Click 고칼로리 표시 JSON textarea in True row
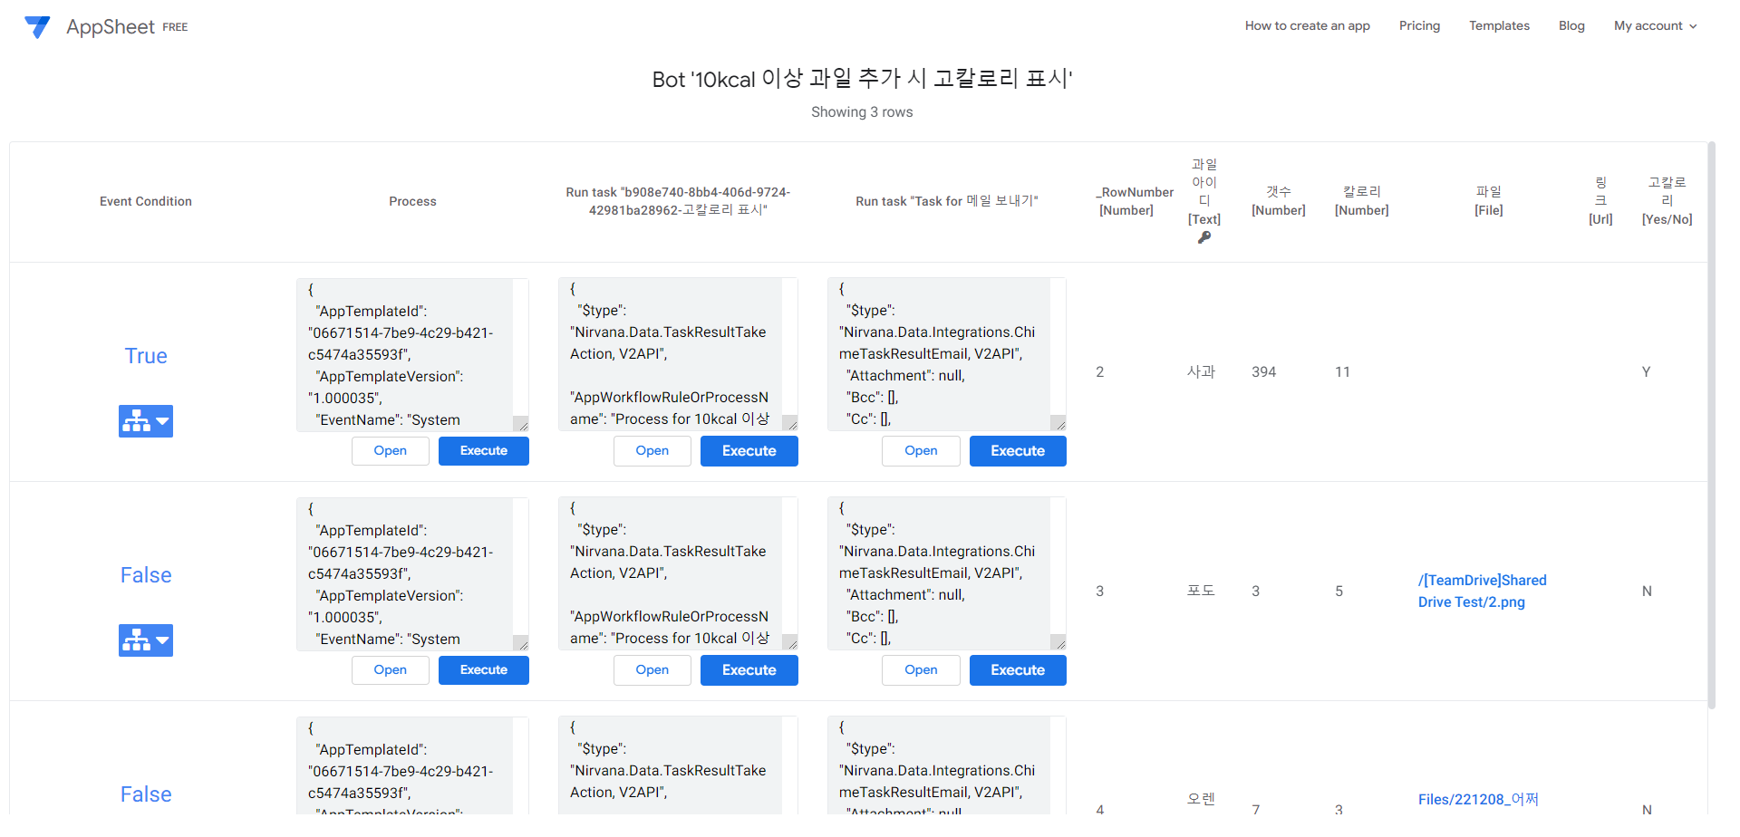This screenshot has height=837, width=1740. (x=678, y=354)
